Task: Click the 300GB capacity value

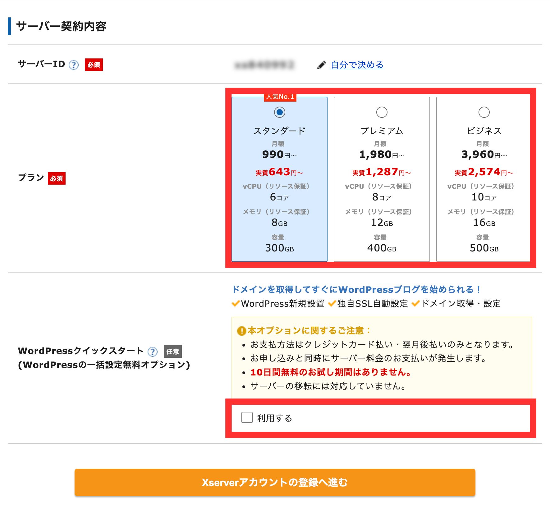Action: click(279, 248)
